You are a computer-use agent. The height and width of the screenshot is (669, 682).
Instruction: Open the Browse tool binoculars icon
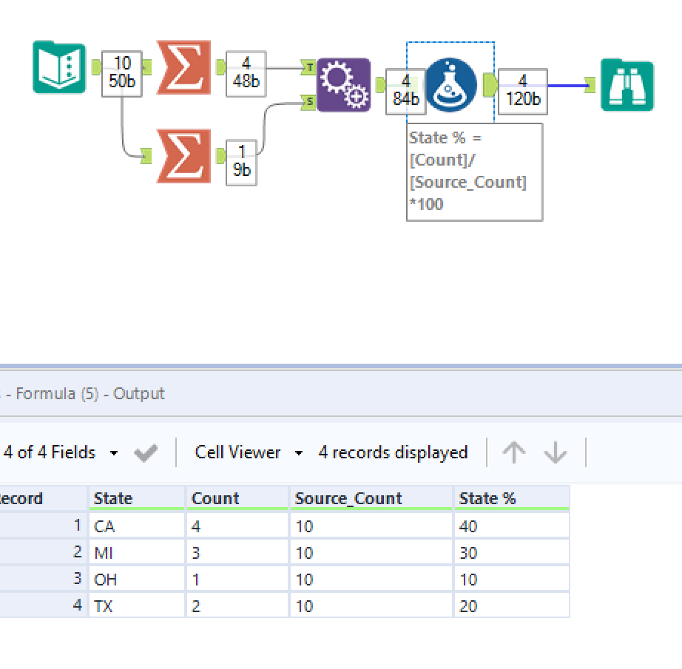627,85
